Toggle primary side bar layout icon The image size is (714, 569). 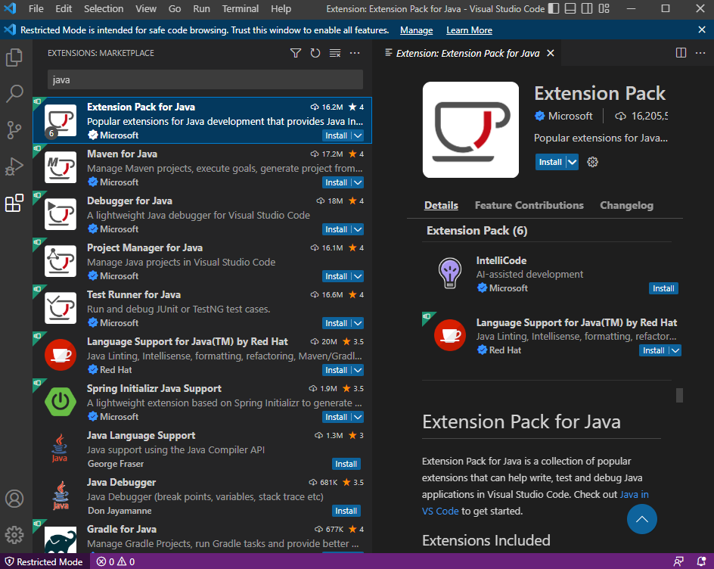[x=553, y=8]
